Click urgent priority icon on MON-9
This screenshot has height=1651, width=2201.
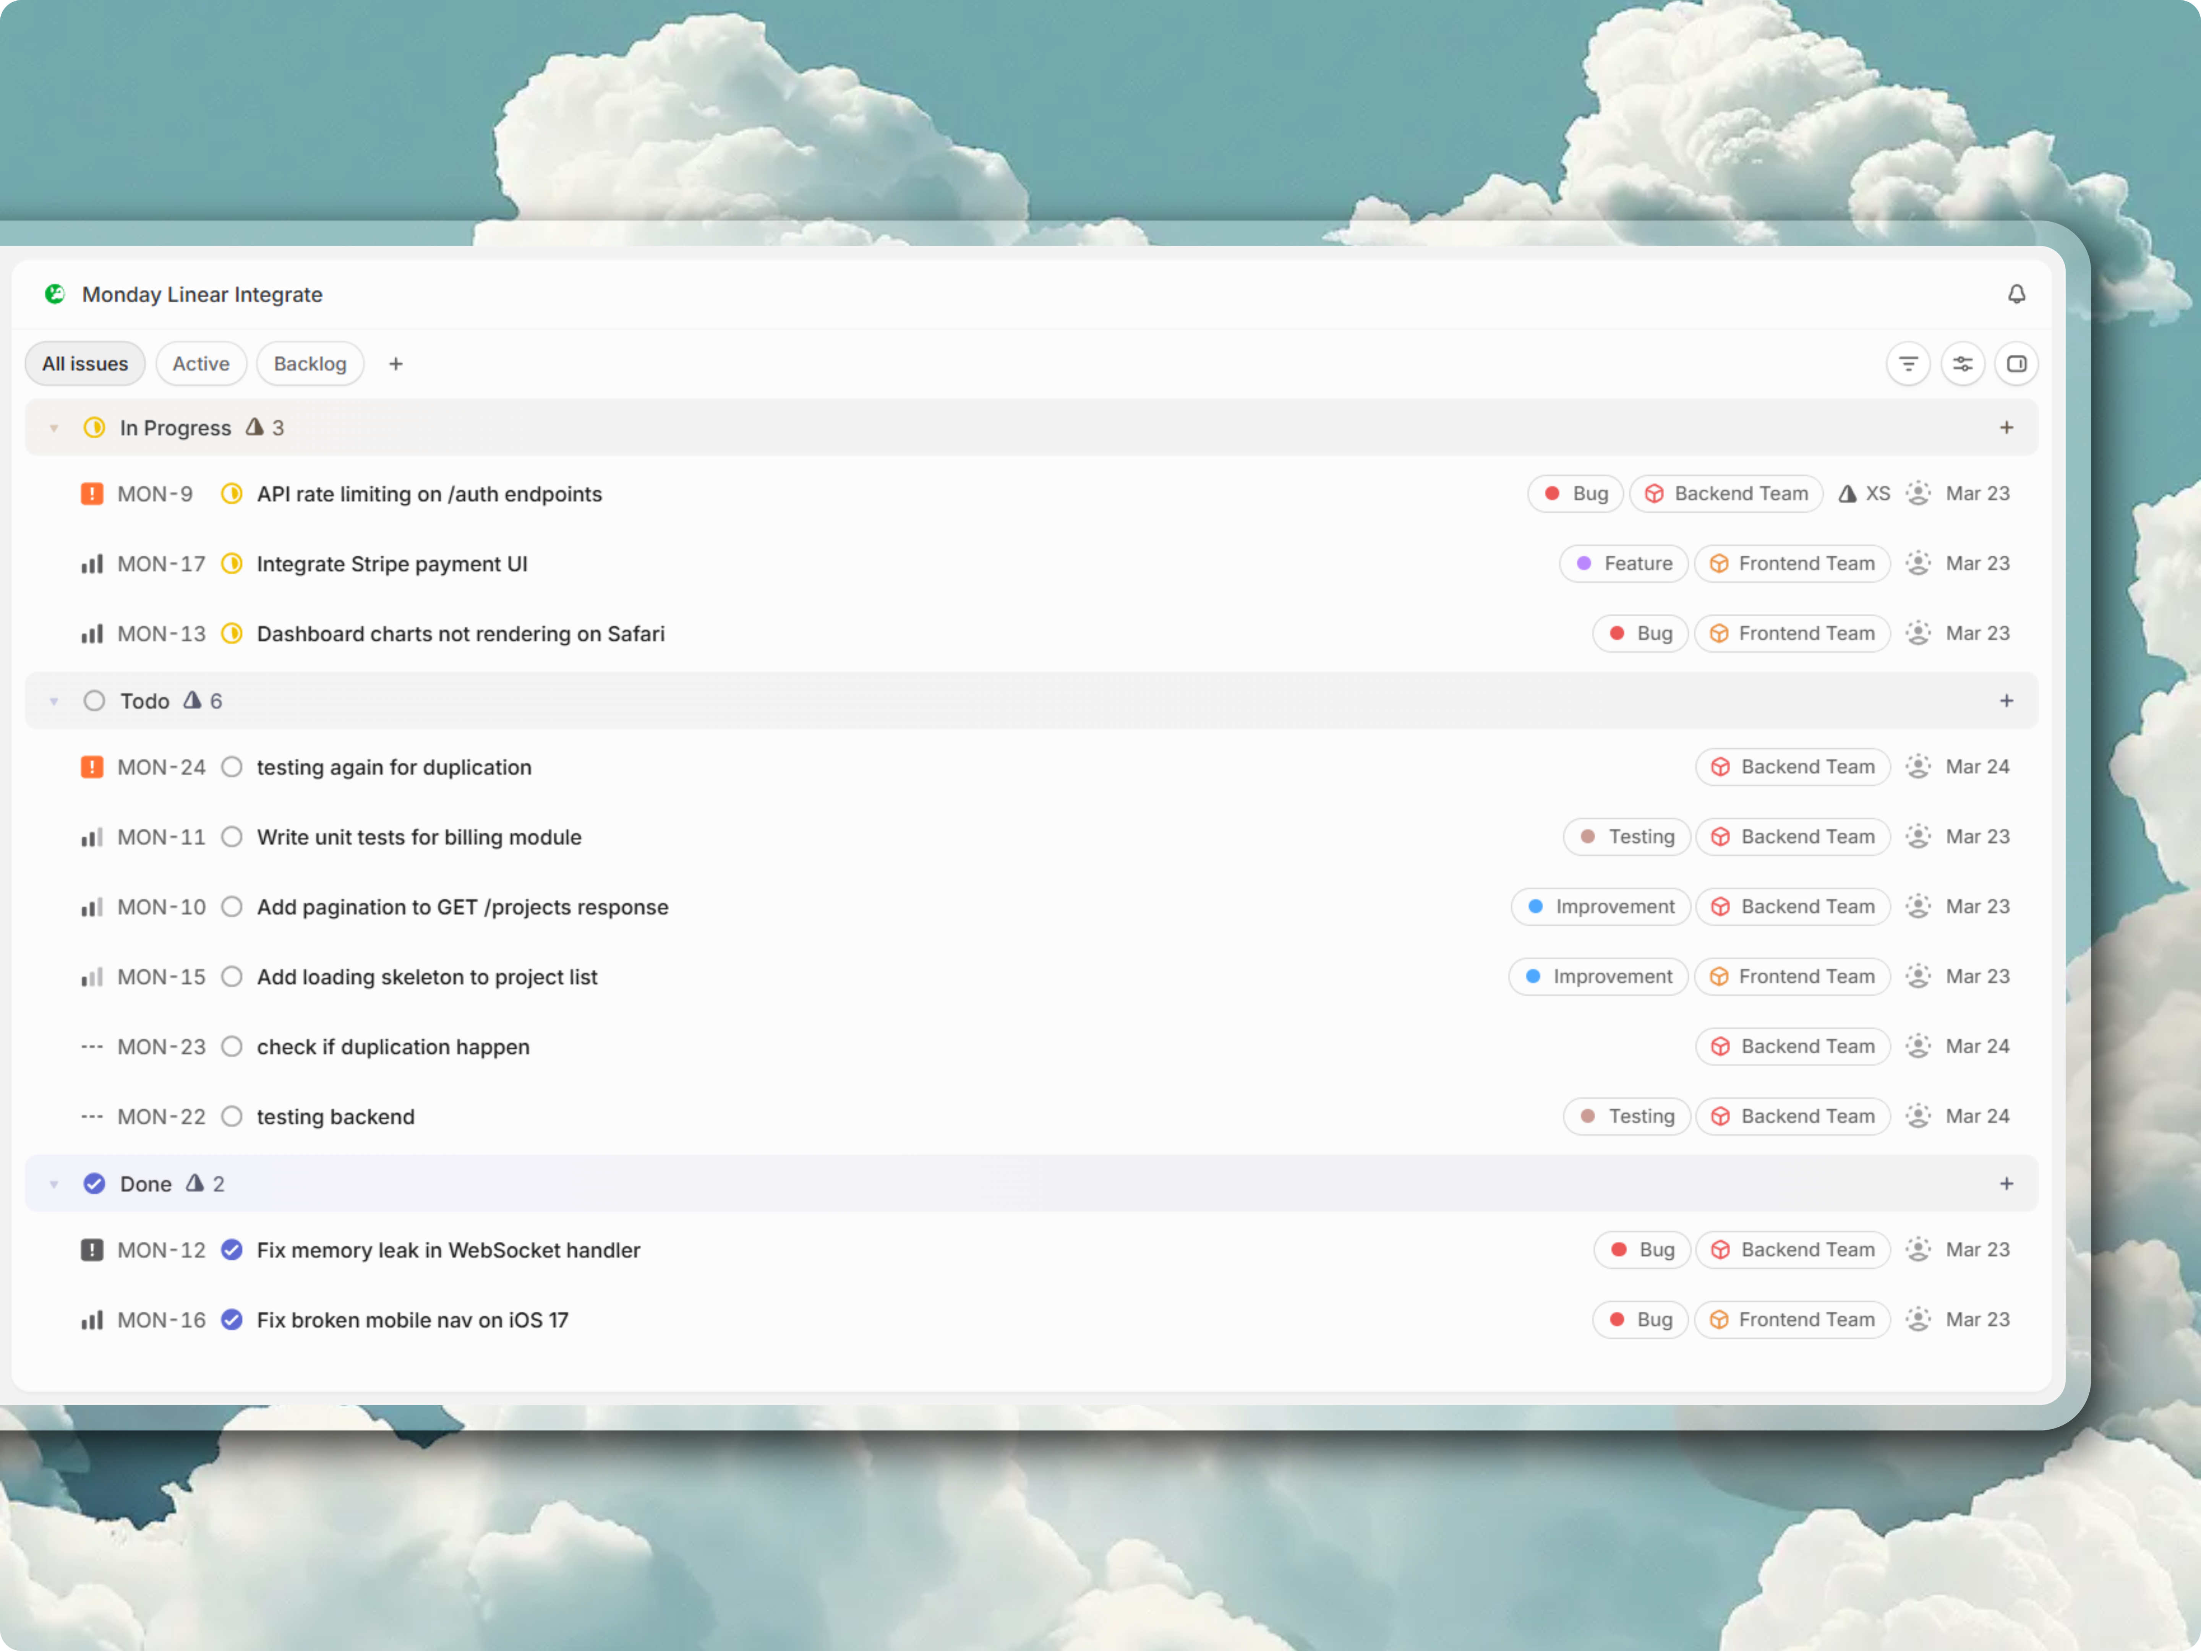tap(92, 495)
